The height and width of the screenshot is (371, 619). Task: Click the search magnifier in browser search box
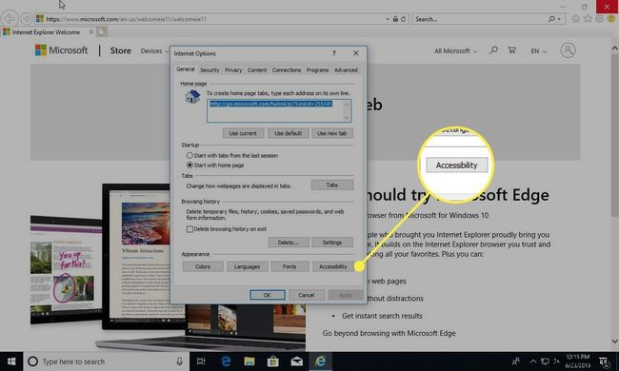point(551,19)
